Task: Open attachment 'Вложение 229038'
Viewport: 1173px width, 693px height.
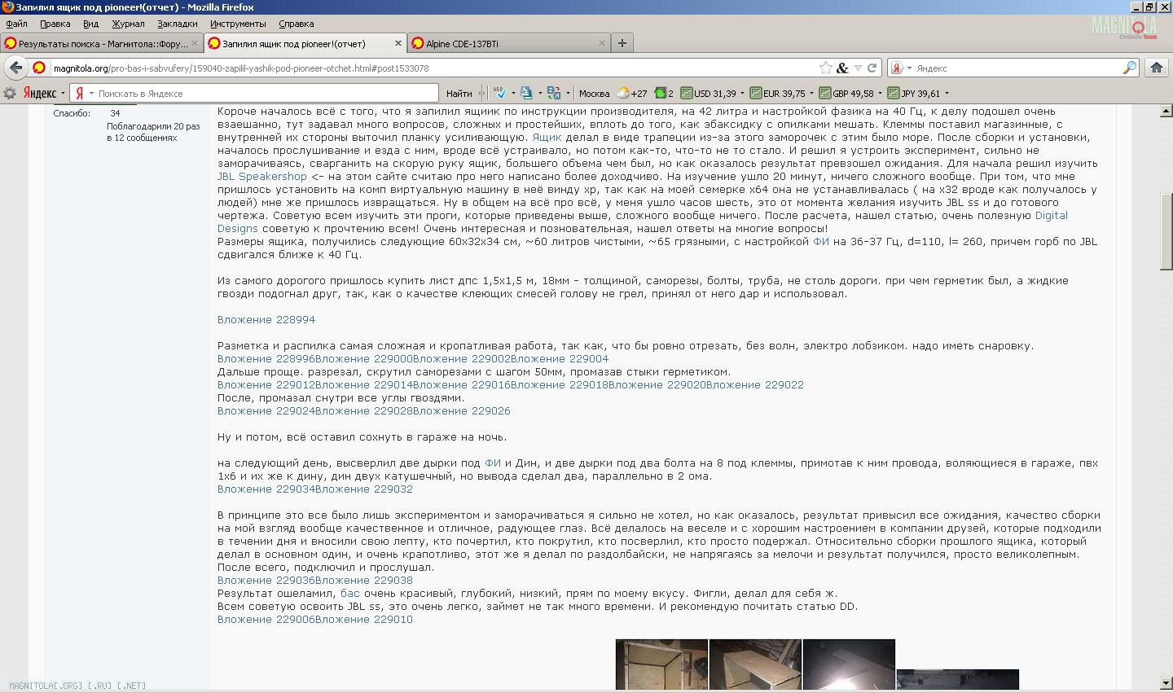Action: point(364,580)
